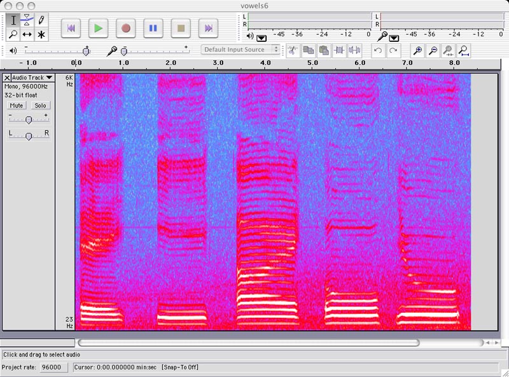Image resolution: width=509 pixels, height=377 pixels.
Task: Stop playback with the Stop button
Action: pos(181,28)
